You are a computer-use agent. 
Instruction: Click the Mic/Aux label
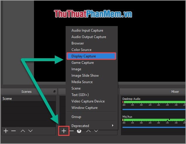coord(127,116)
